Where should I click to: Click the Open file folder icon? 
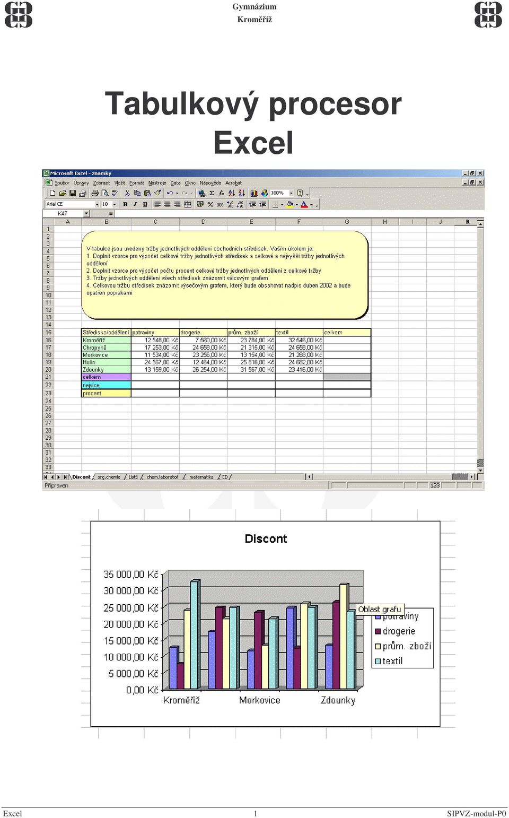[63, 193]
